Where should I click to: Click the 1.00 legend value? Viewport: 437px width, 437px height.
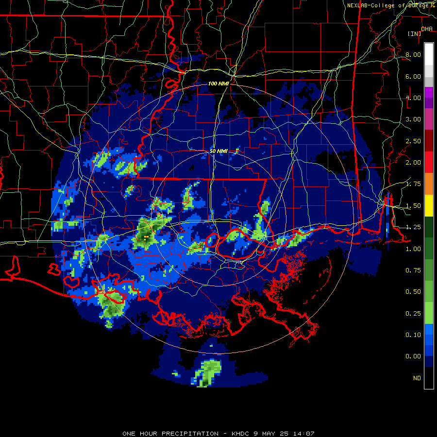[413, 249]
